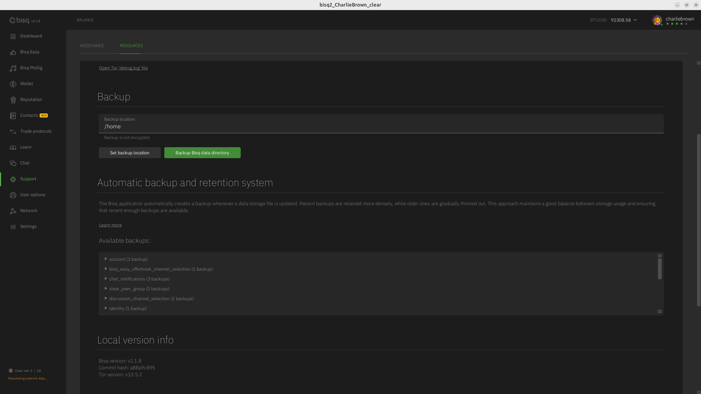Expand the account backup entry
The width and height of the screenshot is (701, 394).
click(106, 259)
